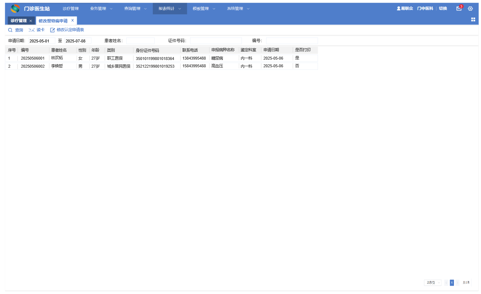Click the 类别 column header
This screenshot has width=481, height=294.
[x=111, y=50]
